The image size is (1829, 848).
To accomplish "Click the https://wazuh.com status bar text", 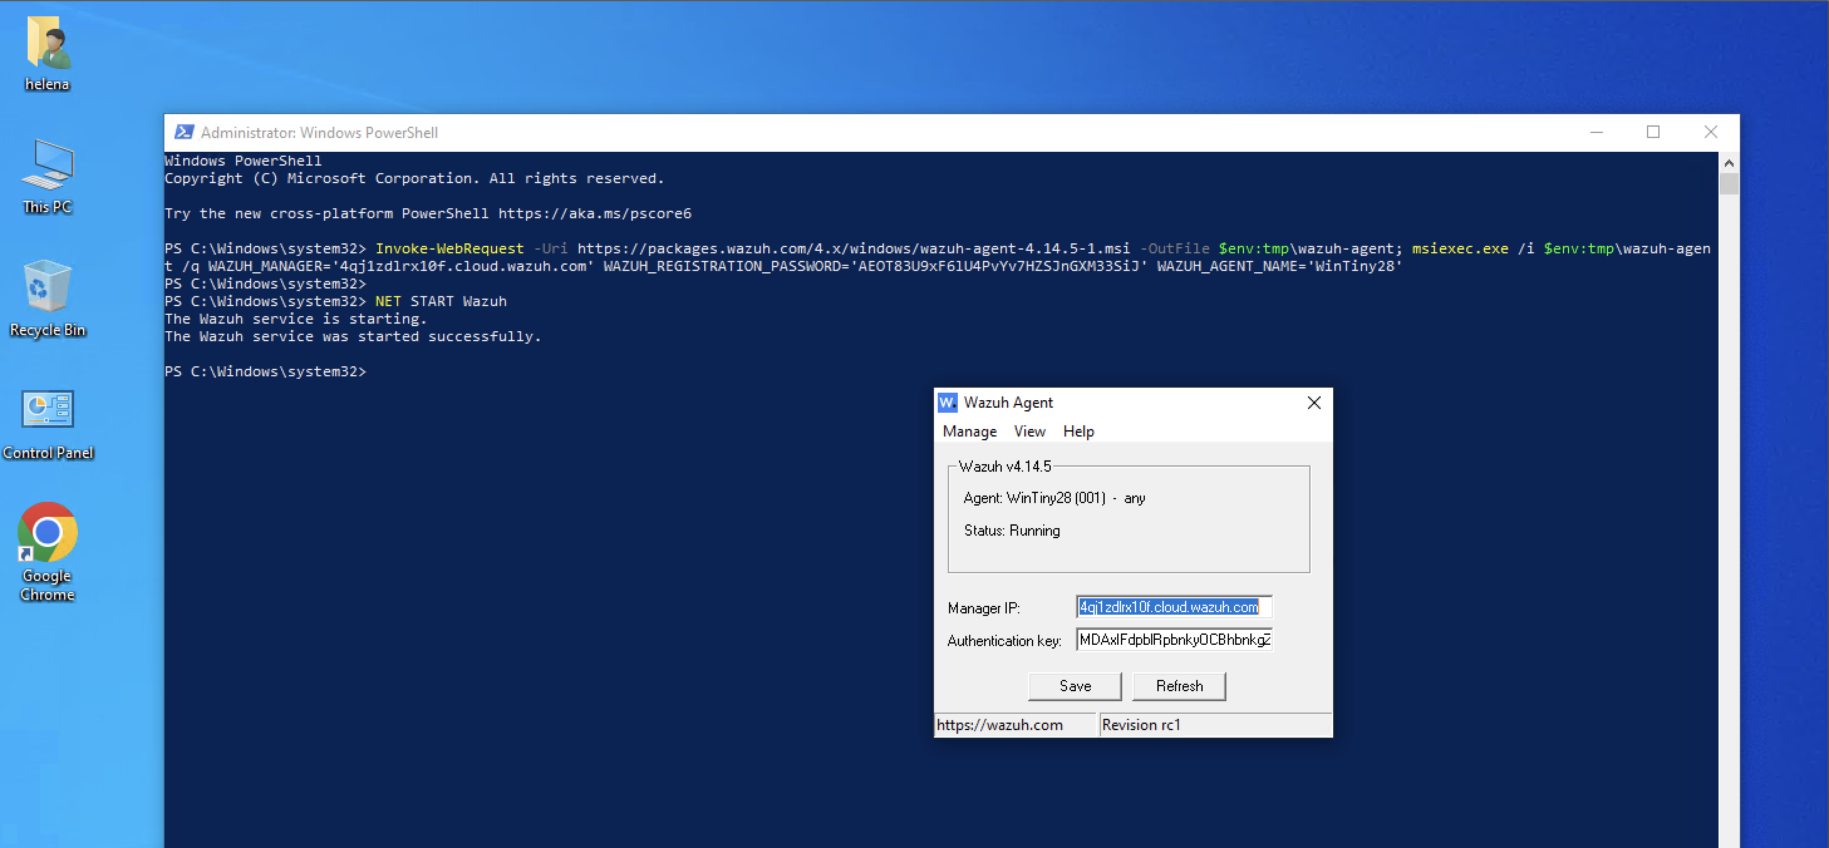I will 999,724.
